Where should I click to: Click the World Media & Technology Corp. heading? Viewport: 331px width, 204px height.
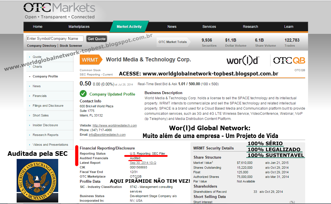tap(148, 60)
